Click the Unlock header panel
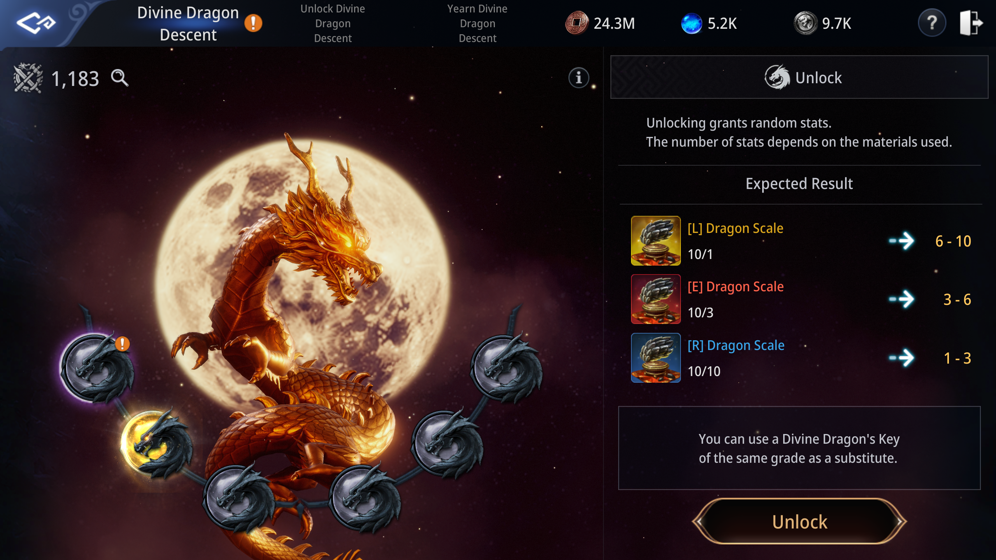This screenshot has height=560, width=996. [799, 77]
